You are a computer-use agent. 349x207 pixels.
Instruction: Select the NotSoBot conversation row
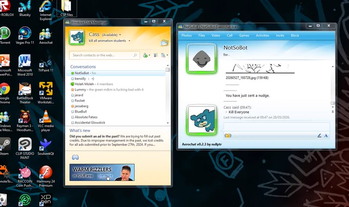116,73
